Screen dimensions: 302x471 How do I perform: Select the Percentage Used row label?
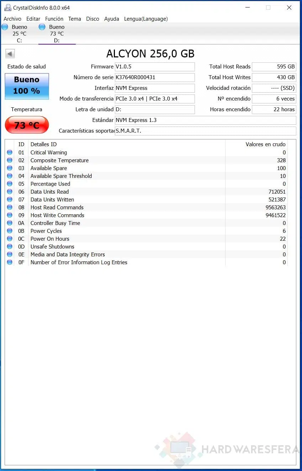(x=50, y=184)
